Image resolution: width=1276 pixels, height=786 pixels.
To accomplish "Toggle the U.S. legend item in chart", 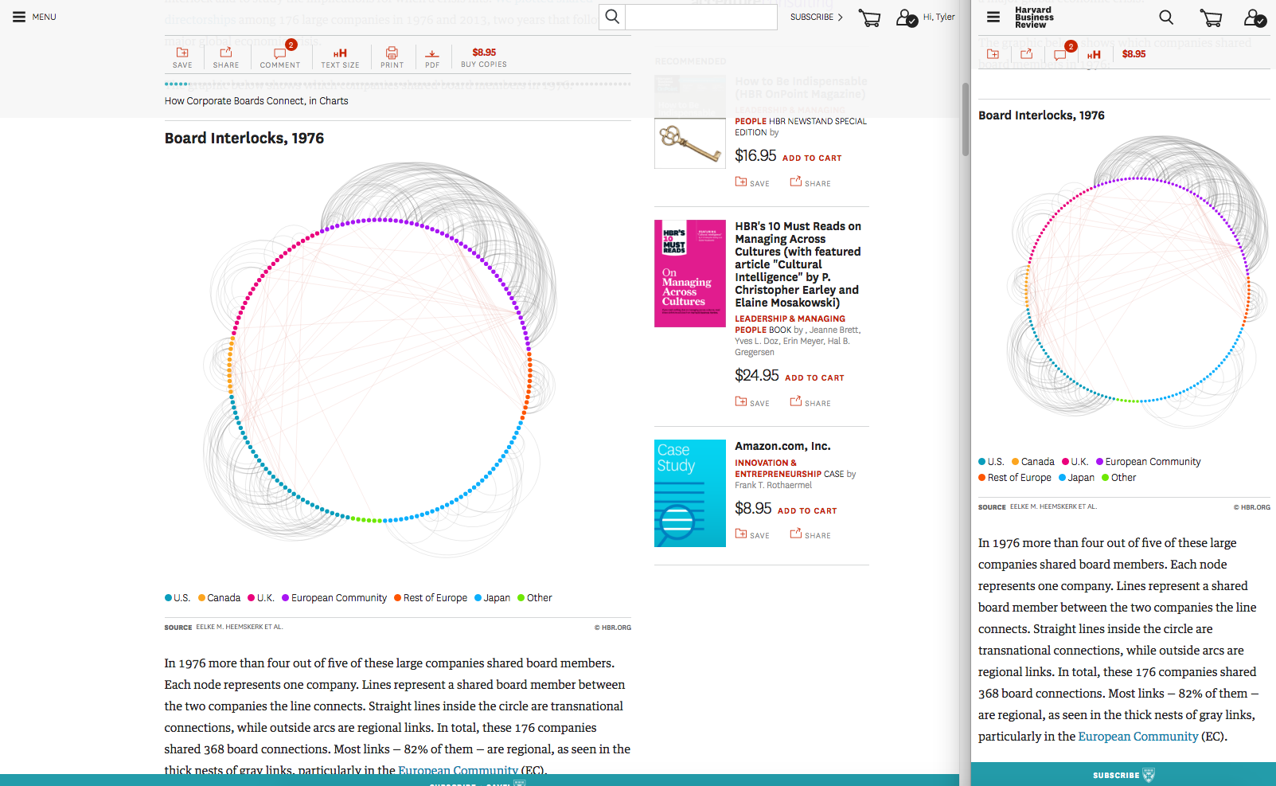I will (x=178, y=598).
